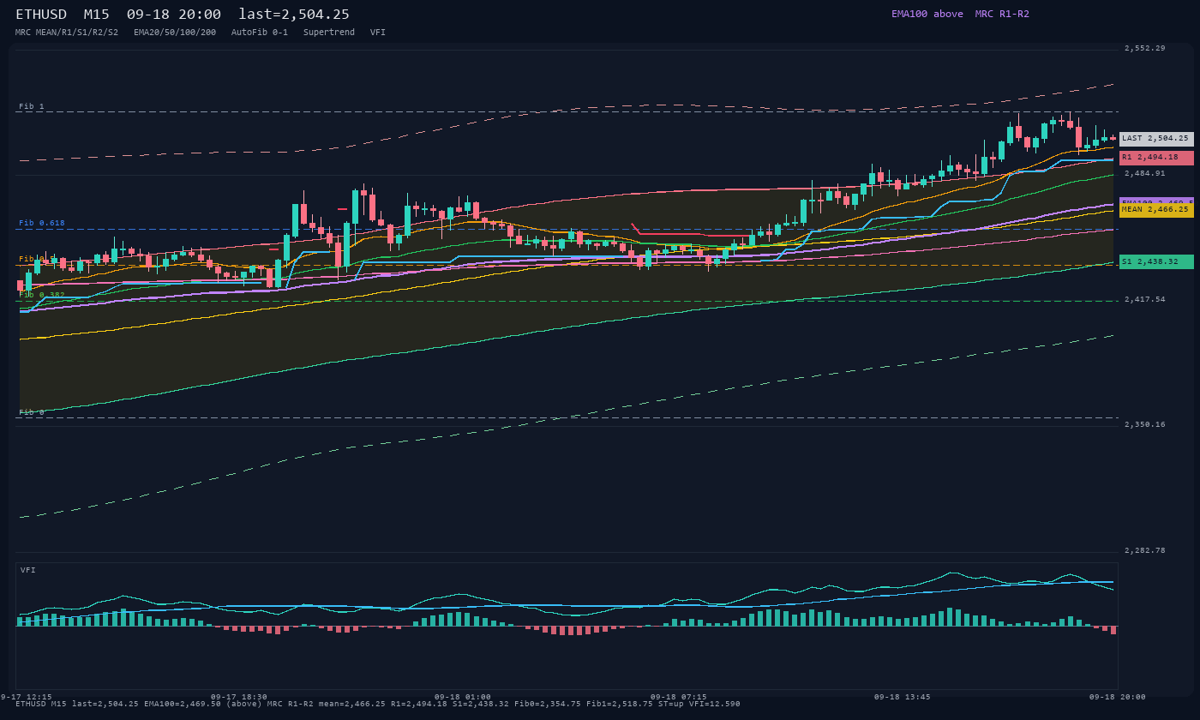Click the VFI panel title label

(28, 570)
